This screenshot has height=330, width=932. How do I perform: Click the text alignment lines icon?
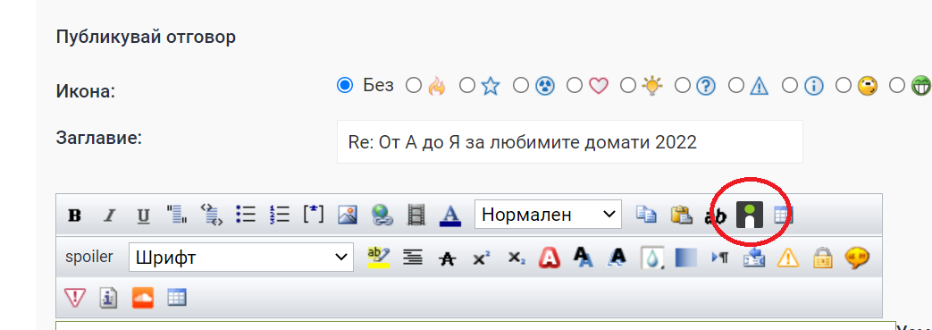413,258
